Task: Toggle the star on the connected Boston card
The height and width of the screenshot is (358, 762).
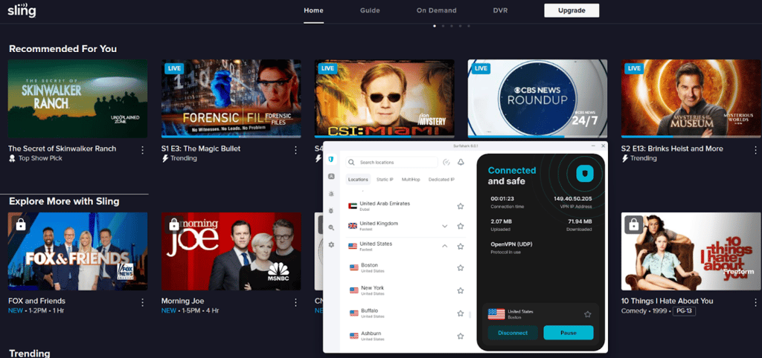Action: (x=588, y=314)
